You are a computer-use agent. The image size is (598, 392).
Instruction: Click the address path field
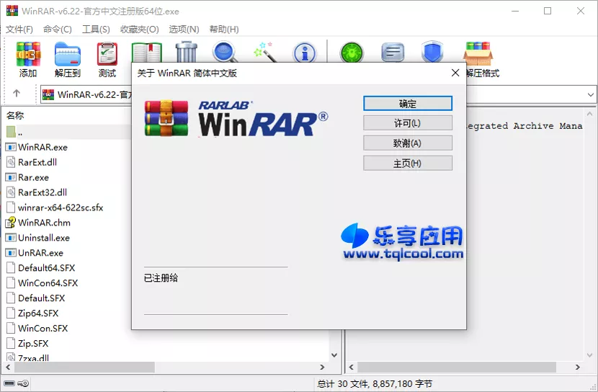86,94
